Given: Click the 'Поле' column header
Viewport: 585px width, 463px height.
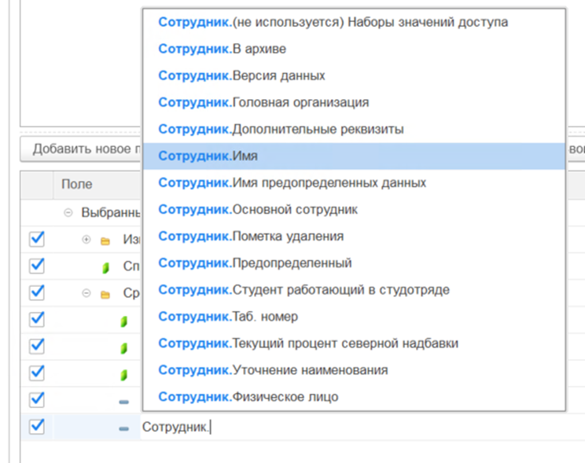Looking at the screenshot, I should pos(77,184).
